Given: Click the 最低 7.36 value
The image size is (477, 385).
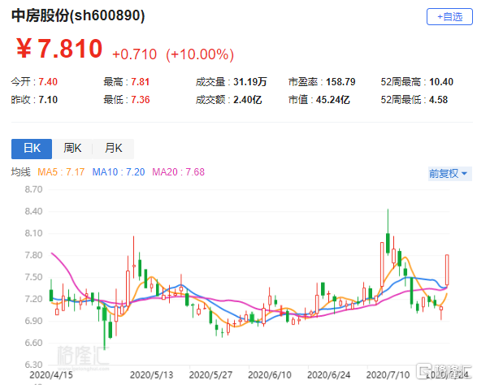Looking at the screenshot, I should click(x=127, y=100).
